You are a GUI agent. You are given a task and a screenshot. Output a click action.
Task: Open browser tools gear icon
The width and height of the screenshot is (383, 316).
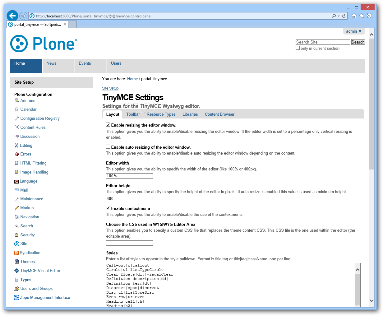[x=369, y=16]
